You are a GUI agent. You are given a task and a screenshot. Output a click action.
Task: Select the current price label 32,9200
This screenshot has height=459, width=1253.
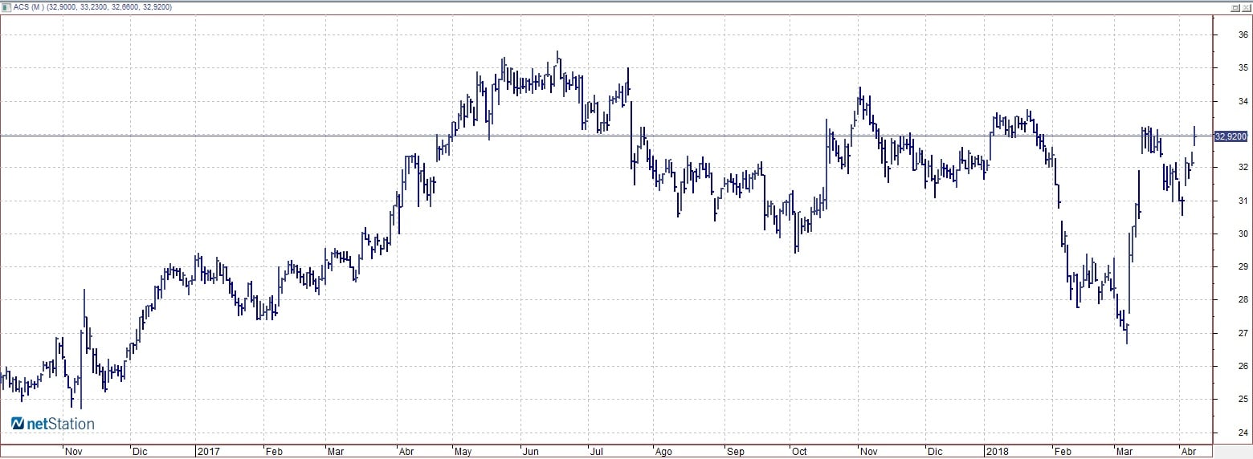[x=1231, y=136]
